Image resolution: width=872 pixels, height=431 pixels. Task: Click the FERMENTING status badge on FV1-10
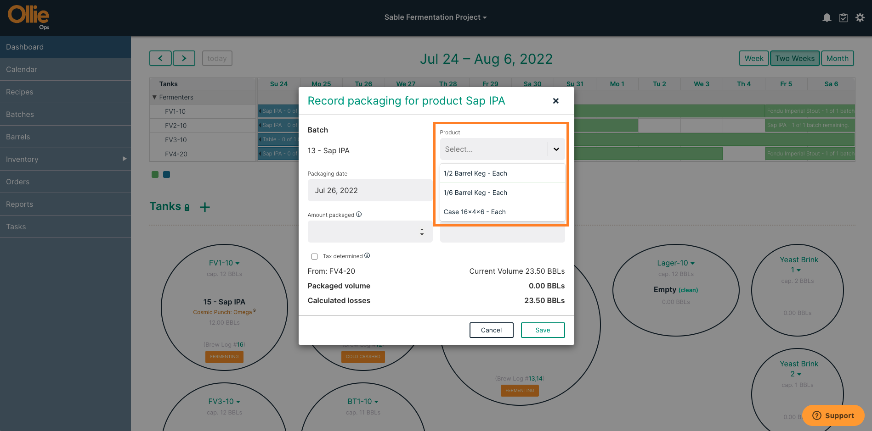(x=224, y=357)
